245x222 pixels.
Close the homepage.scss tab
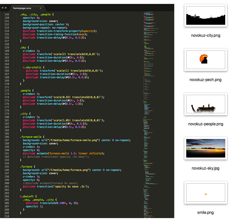click(x=40, y=8)
